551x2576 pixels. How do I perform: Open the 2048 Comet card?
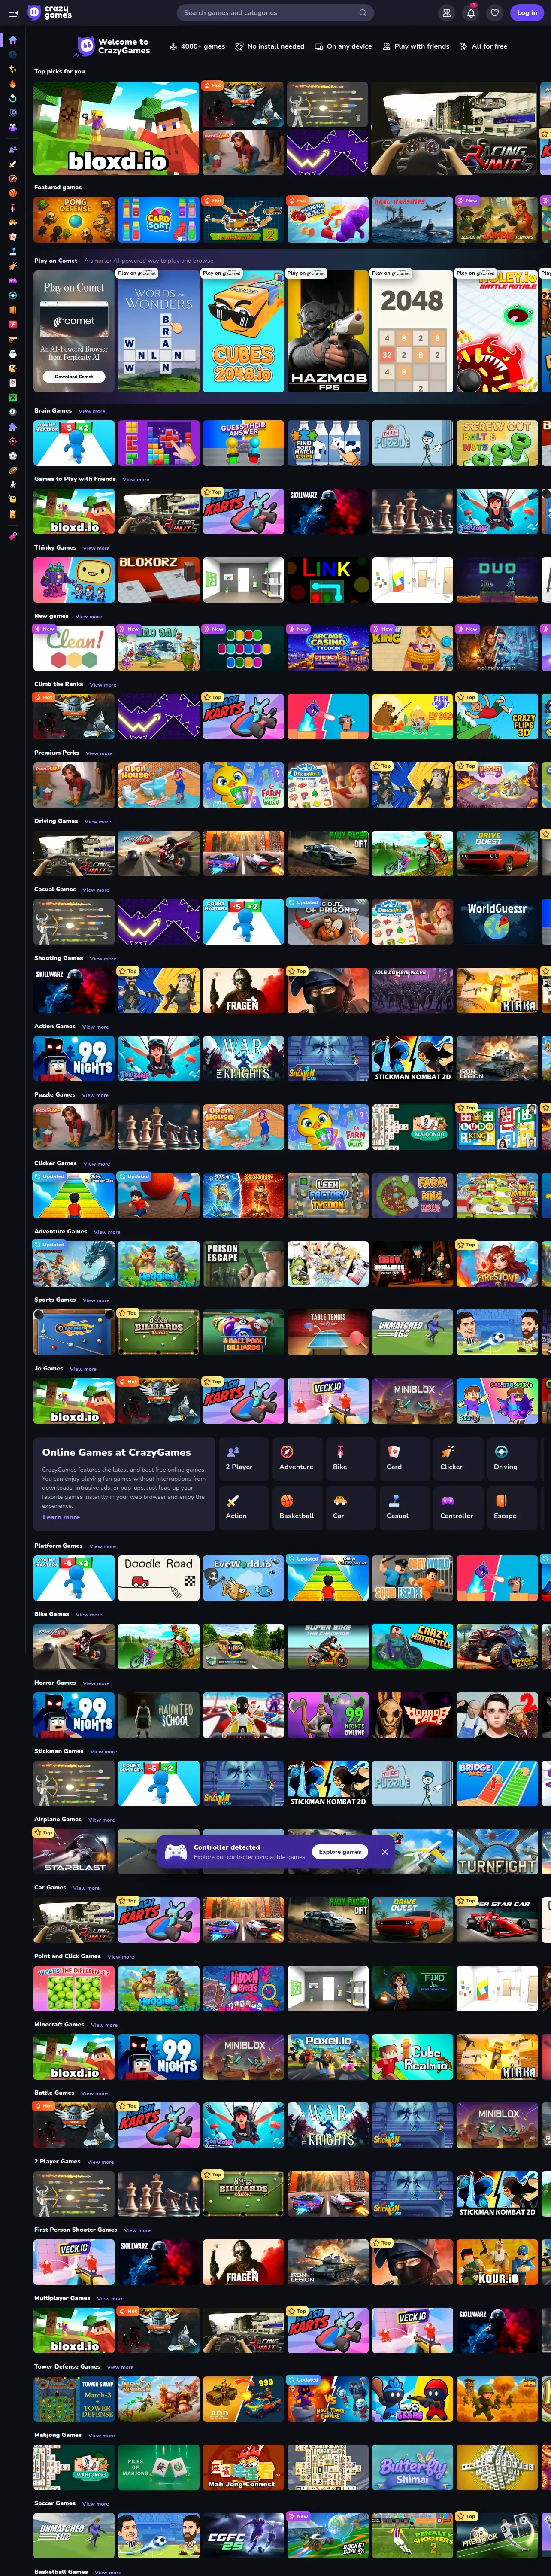tap(412, 331)
